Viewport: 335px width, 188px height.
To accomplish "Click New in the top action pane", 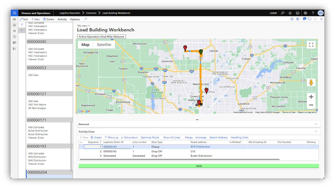I will pyautogui.click(x=35, y=19).
